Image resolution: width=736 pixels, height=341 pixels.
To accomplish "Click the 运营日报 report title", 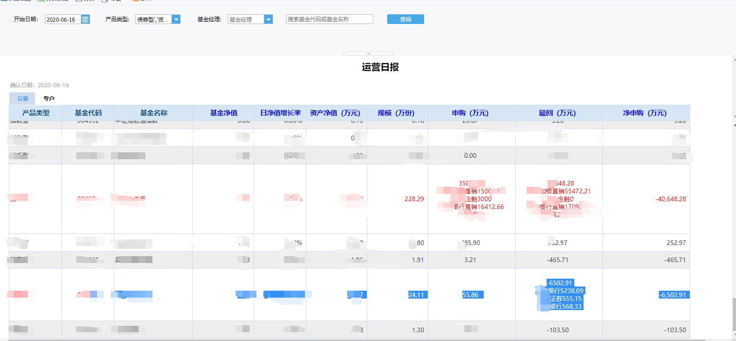I will click(380, 67).
